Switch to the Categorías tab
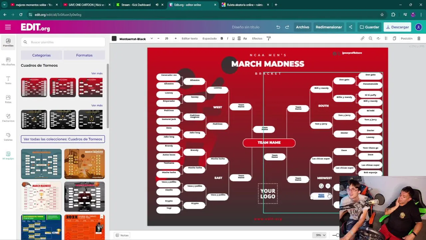Viewport: 426px width, 240px height. [41, 55]
